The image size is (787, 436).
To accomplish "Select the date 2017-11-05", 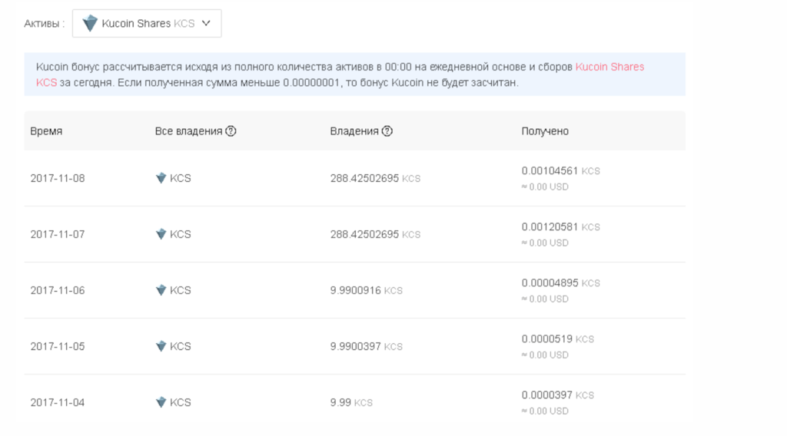I will tap(57, 347).
